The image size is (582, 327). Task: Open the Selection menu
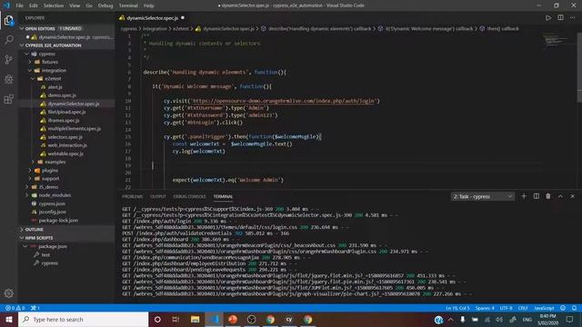coord(54,5)
